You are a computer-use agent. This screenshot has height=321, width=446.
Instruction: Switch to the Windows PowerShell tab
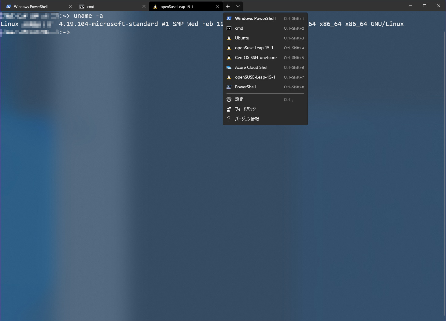tap(39, 6)
